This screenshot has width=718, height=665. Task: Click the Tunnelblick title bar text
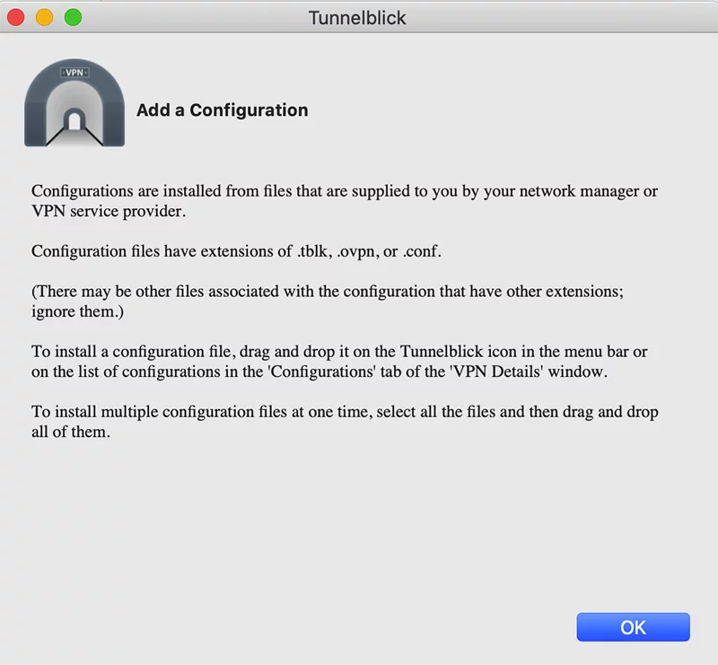357,18
